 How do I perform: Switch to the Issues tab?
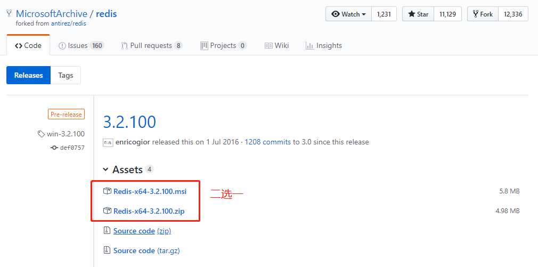point(81,45)
